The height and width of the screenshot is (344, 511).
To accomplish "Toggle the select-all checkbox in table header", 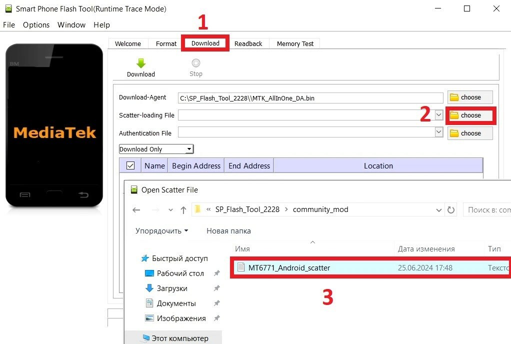I will point(130,166).
